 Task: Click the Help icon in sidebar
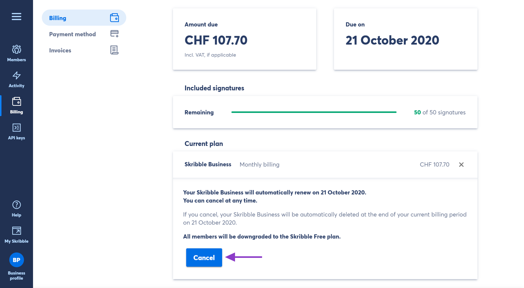pyautogui.click(x=16, y=205)
